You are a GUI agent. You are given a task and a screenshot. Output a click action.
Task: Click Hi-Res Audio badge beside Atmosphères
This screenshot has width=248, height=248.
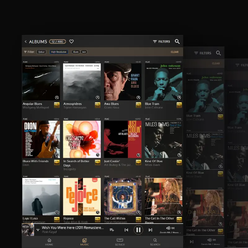pos(98,105)
